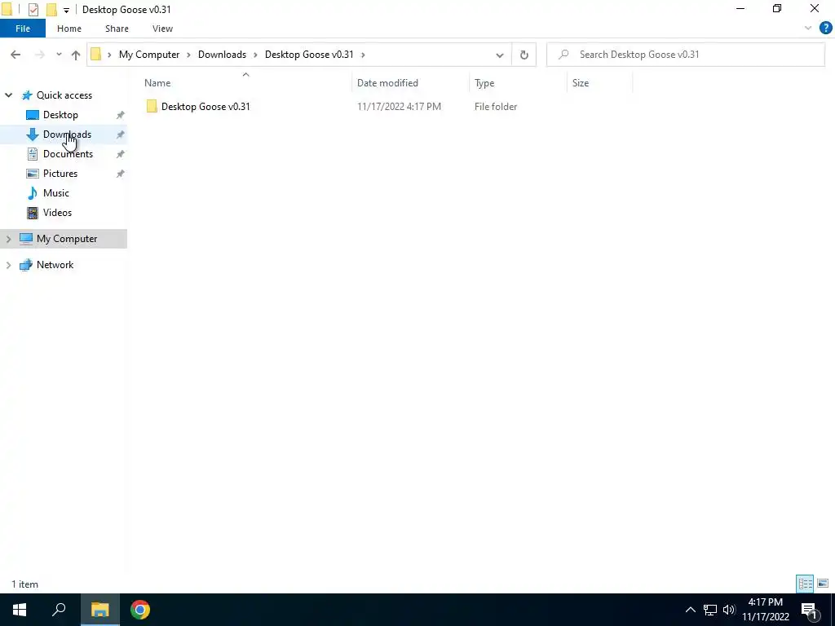The image size is (835, 626).
Task: Open Pictures in Quick access
Action: point(60,174)
